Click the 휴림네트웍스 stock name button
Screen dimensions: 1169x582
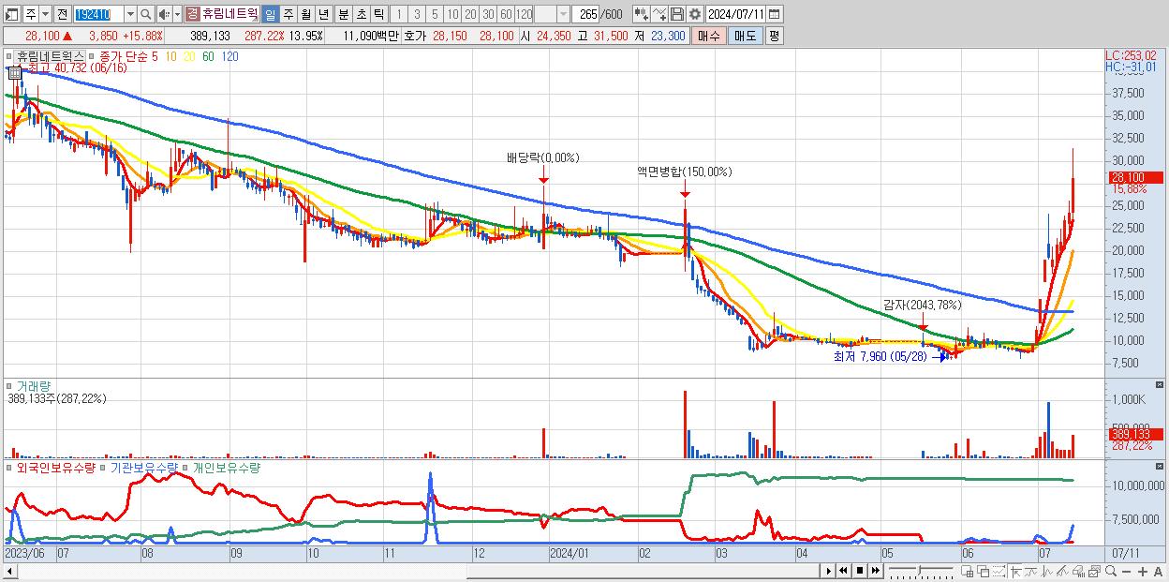222,14
